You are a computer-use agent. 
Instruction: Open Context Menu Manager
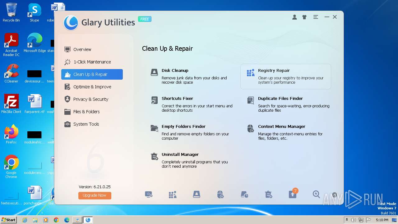285,132
